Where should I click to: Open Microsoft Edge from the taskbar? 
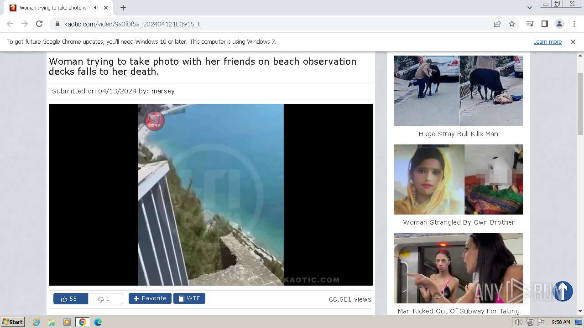pos(98,322)
